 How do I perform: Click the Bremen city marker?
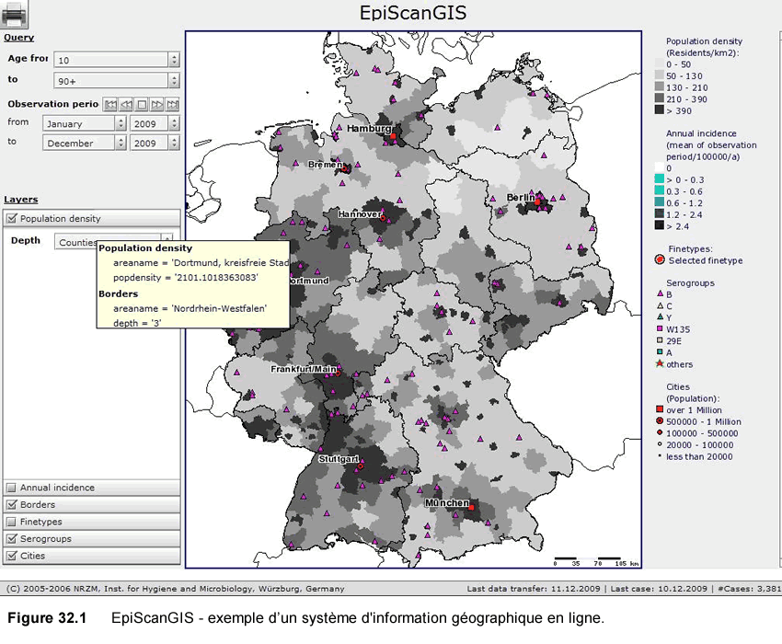344,169
